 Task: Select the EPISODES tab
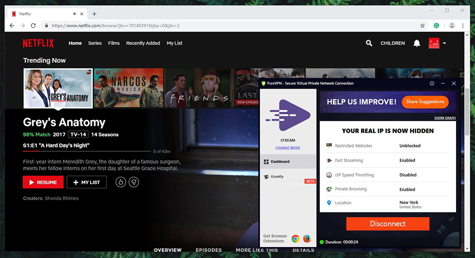pos(209,250)
